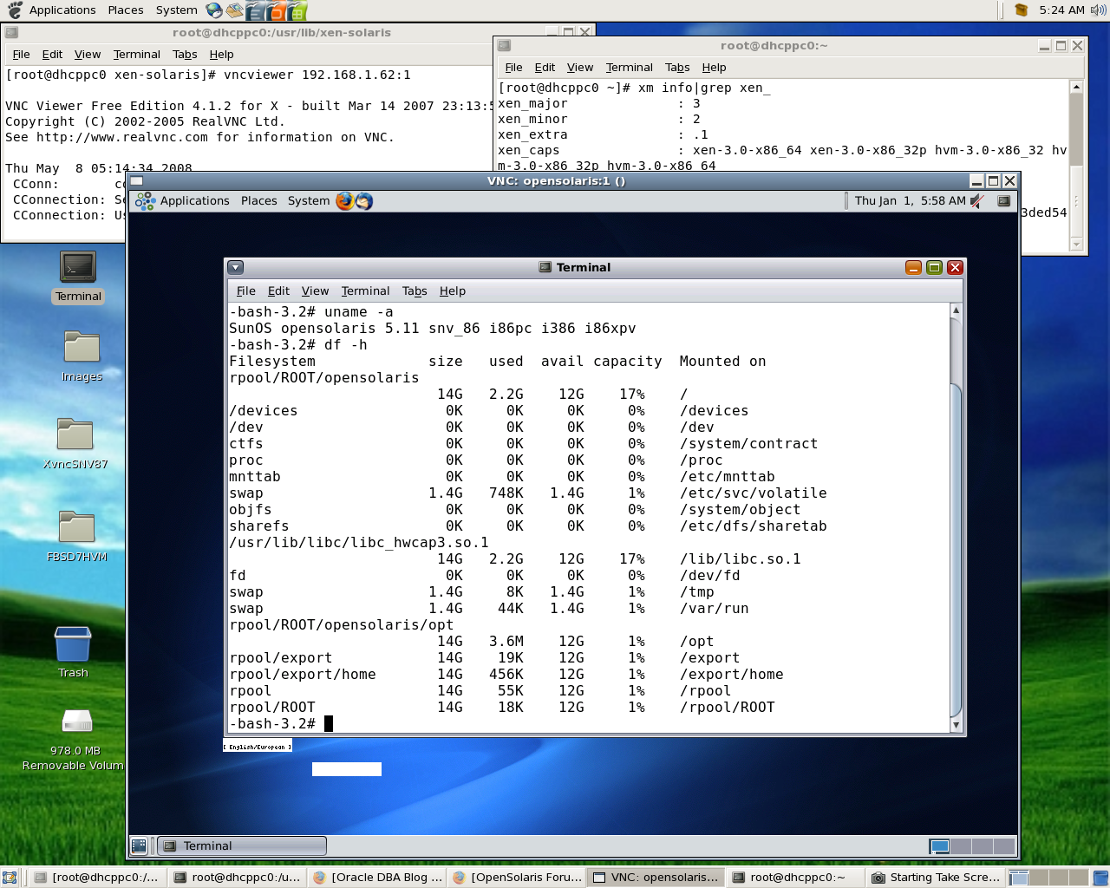1110x888 pixels.
Task: Open Applications menu inside VNC session
Action: tap(195, 201)
